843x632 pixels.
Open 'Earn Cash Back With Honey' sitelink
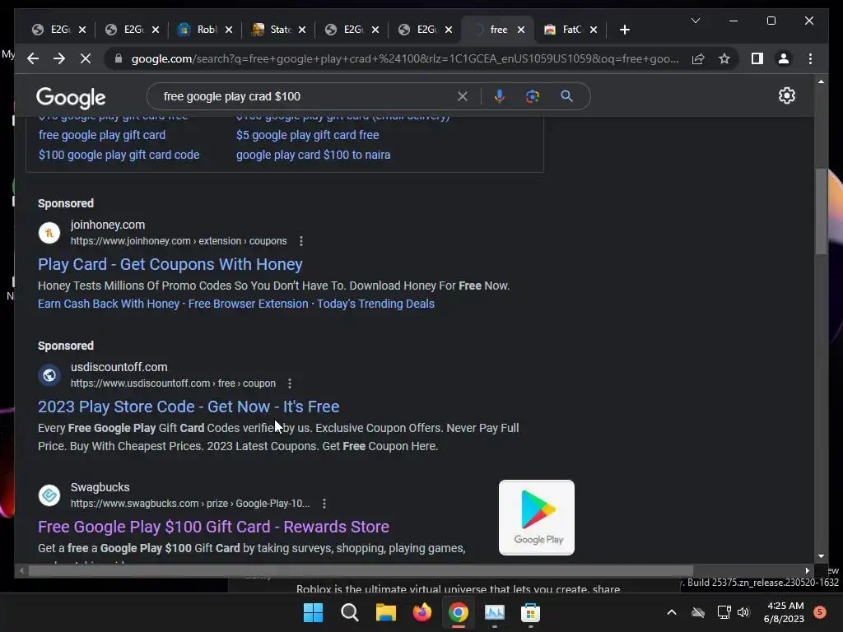(x=109, y=304)
